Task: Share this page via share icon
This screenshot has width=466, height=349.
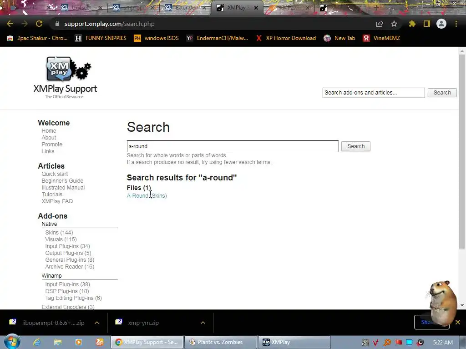Action: [x=380, y=24]
